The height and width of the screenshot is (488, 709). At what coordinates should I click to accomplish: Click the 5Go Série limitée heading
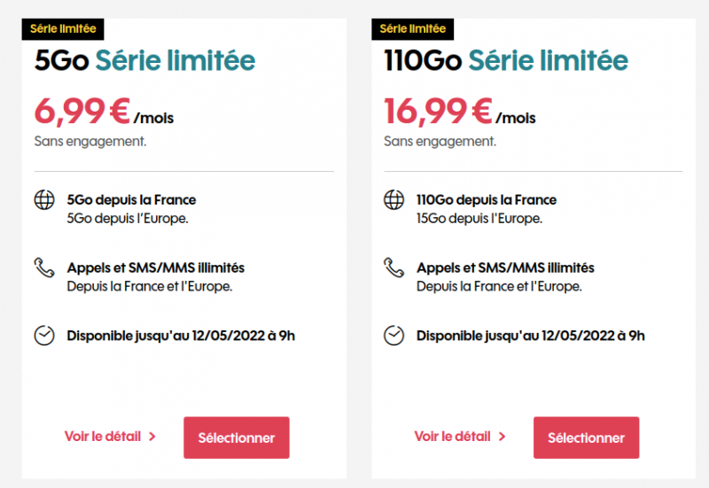click(144, 60)
